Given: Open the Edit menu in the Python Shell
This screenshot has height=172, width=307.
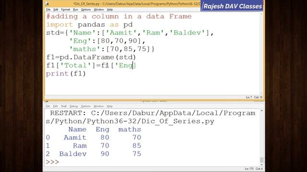Looking at the screenshot, I should [x=56, y=106].
